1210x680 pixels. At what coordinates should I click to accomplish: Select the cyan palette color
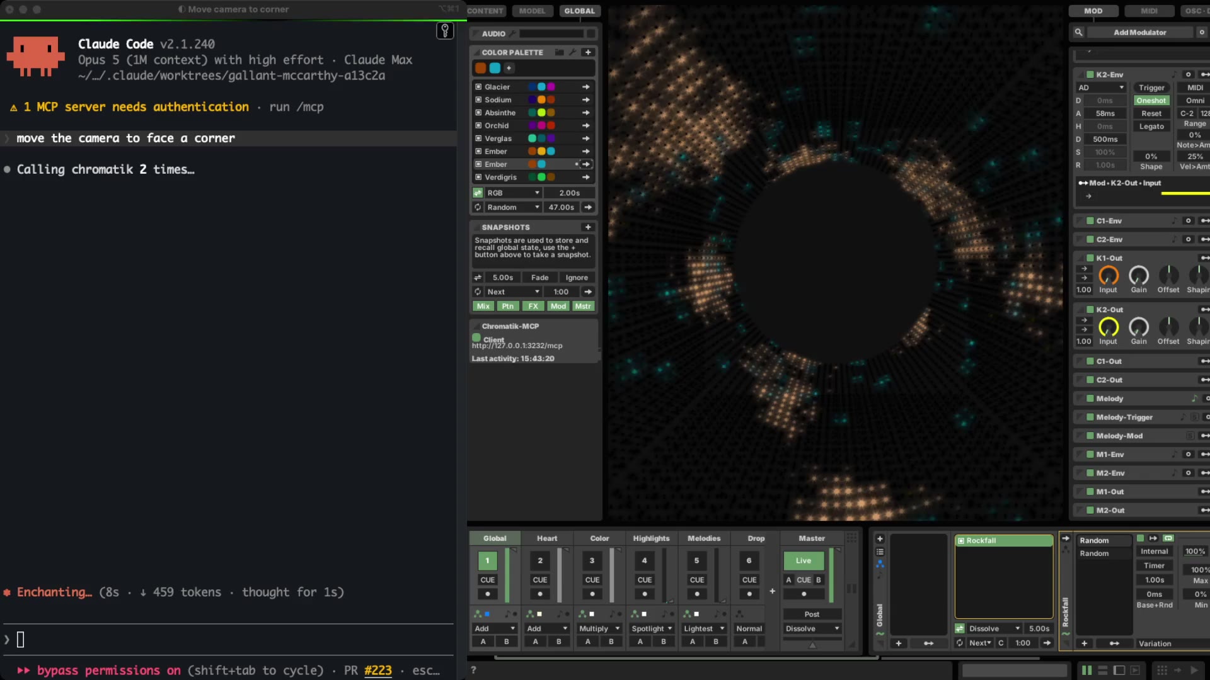click(495, 68)
